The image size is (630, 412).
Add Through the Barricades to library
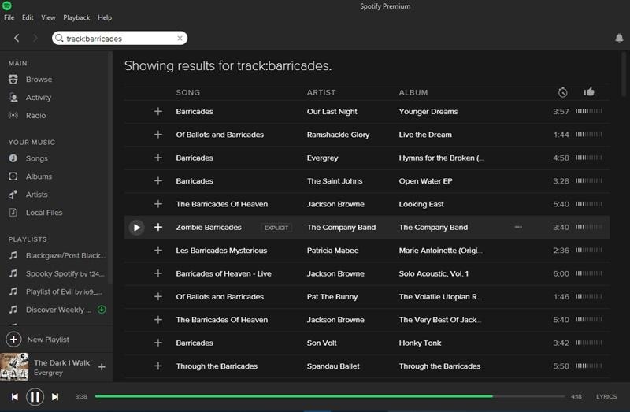point(158,366)
